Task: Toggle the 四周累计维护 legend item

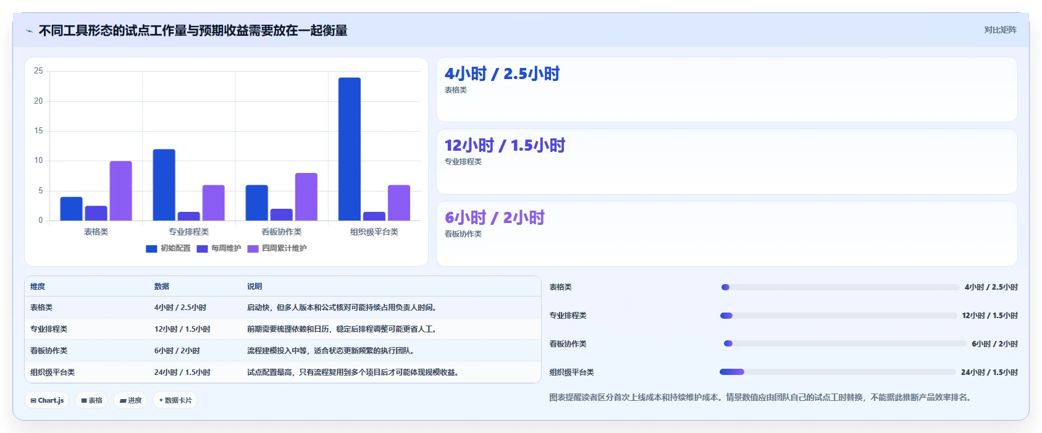Action: (x=277, y=248)
